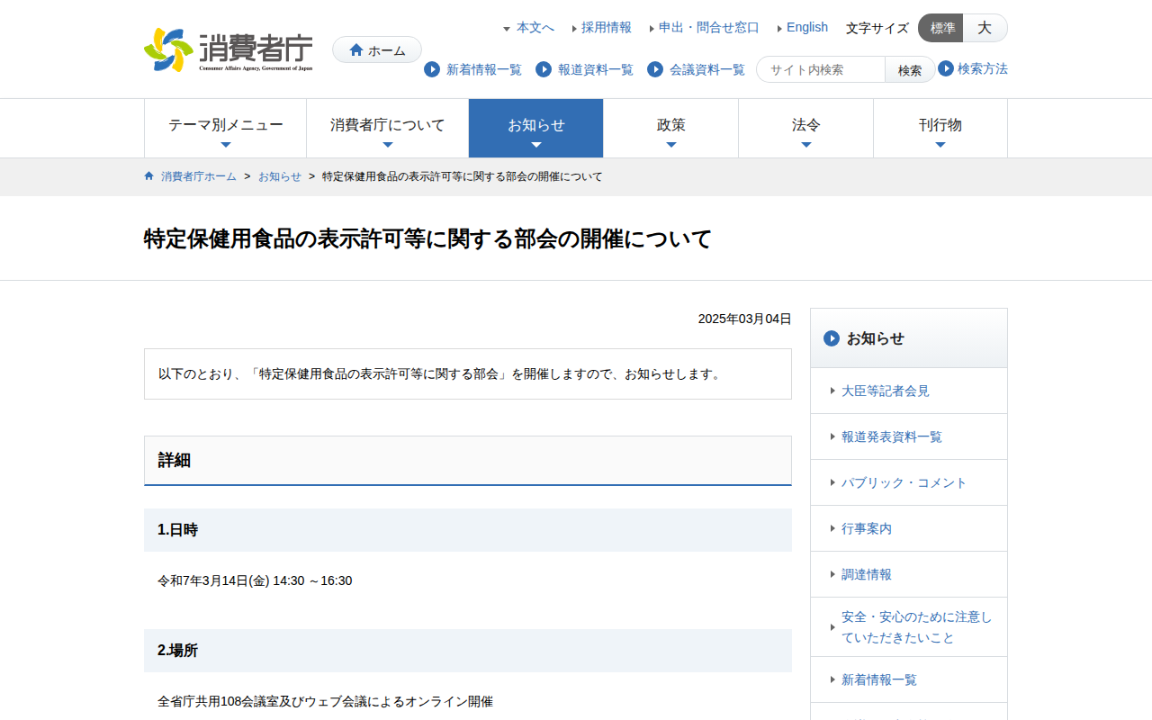Expand the 消費者庁について menu
This screenshot has height=720, width=1152.
click(x=388, y=129)
